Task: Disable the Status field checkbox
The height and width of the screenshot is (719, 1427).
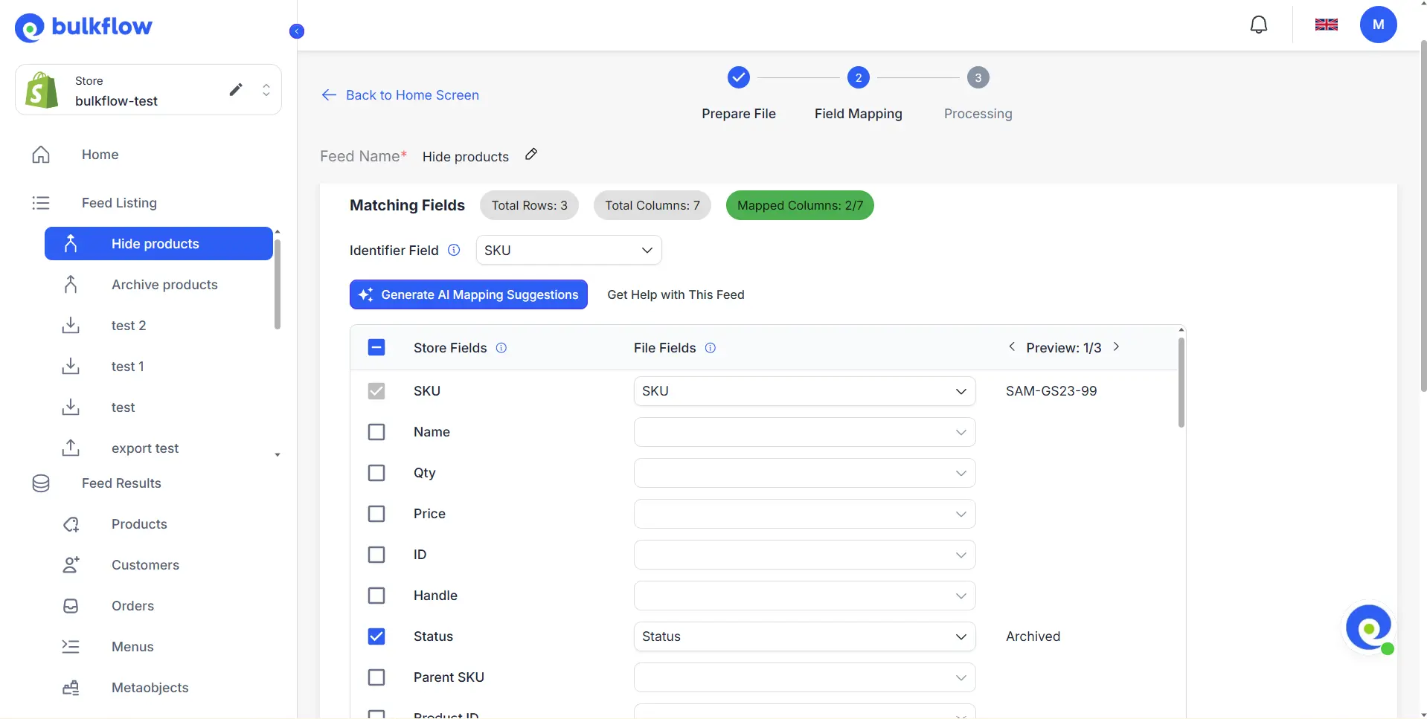Action: pos(376,636)
